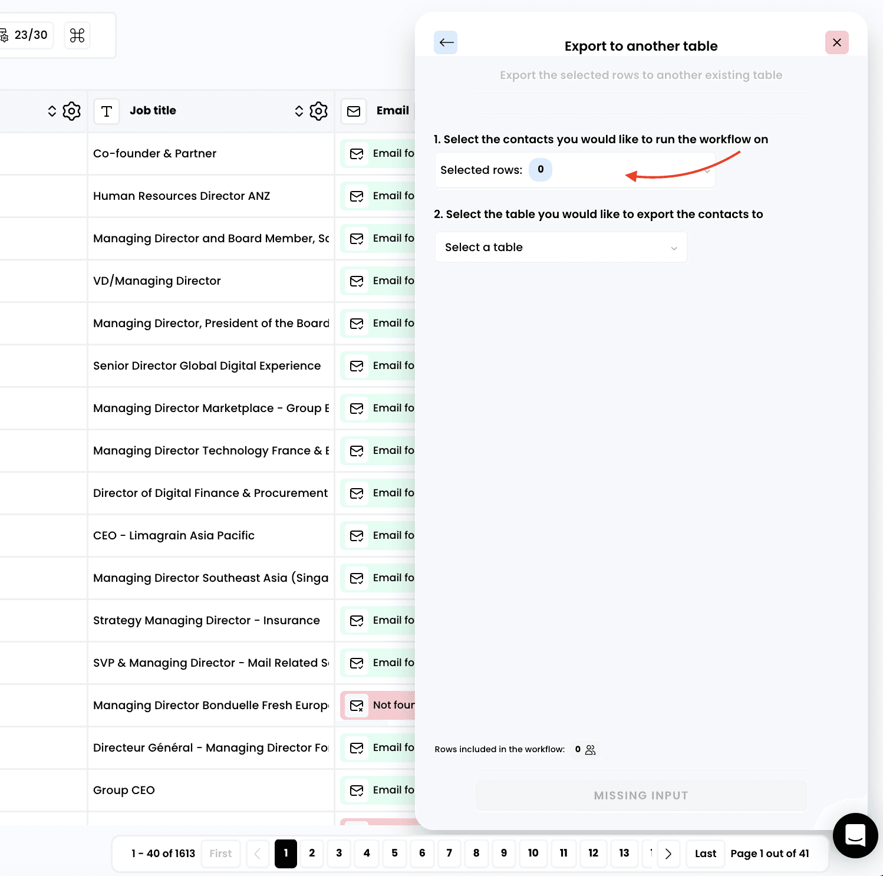Select Managing Director Marketplace cell
The height and width of the screenshot is (876, 883).
tap(211, 408)
